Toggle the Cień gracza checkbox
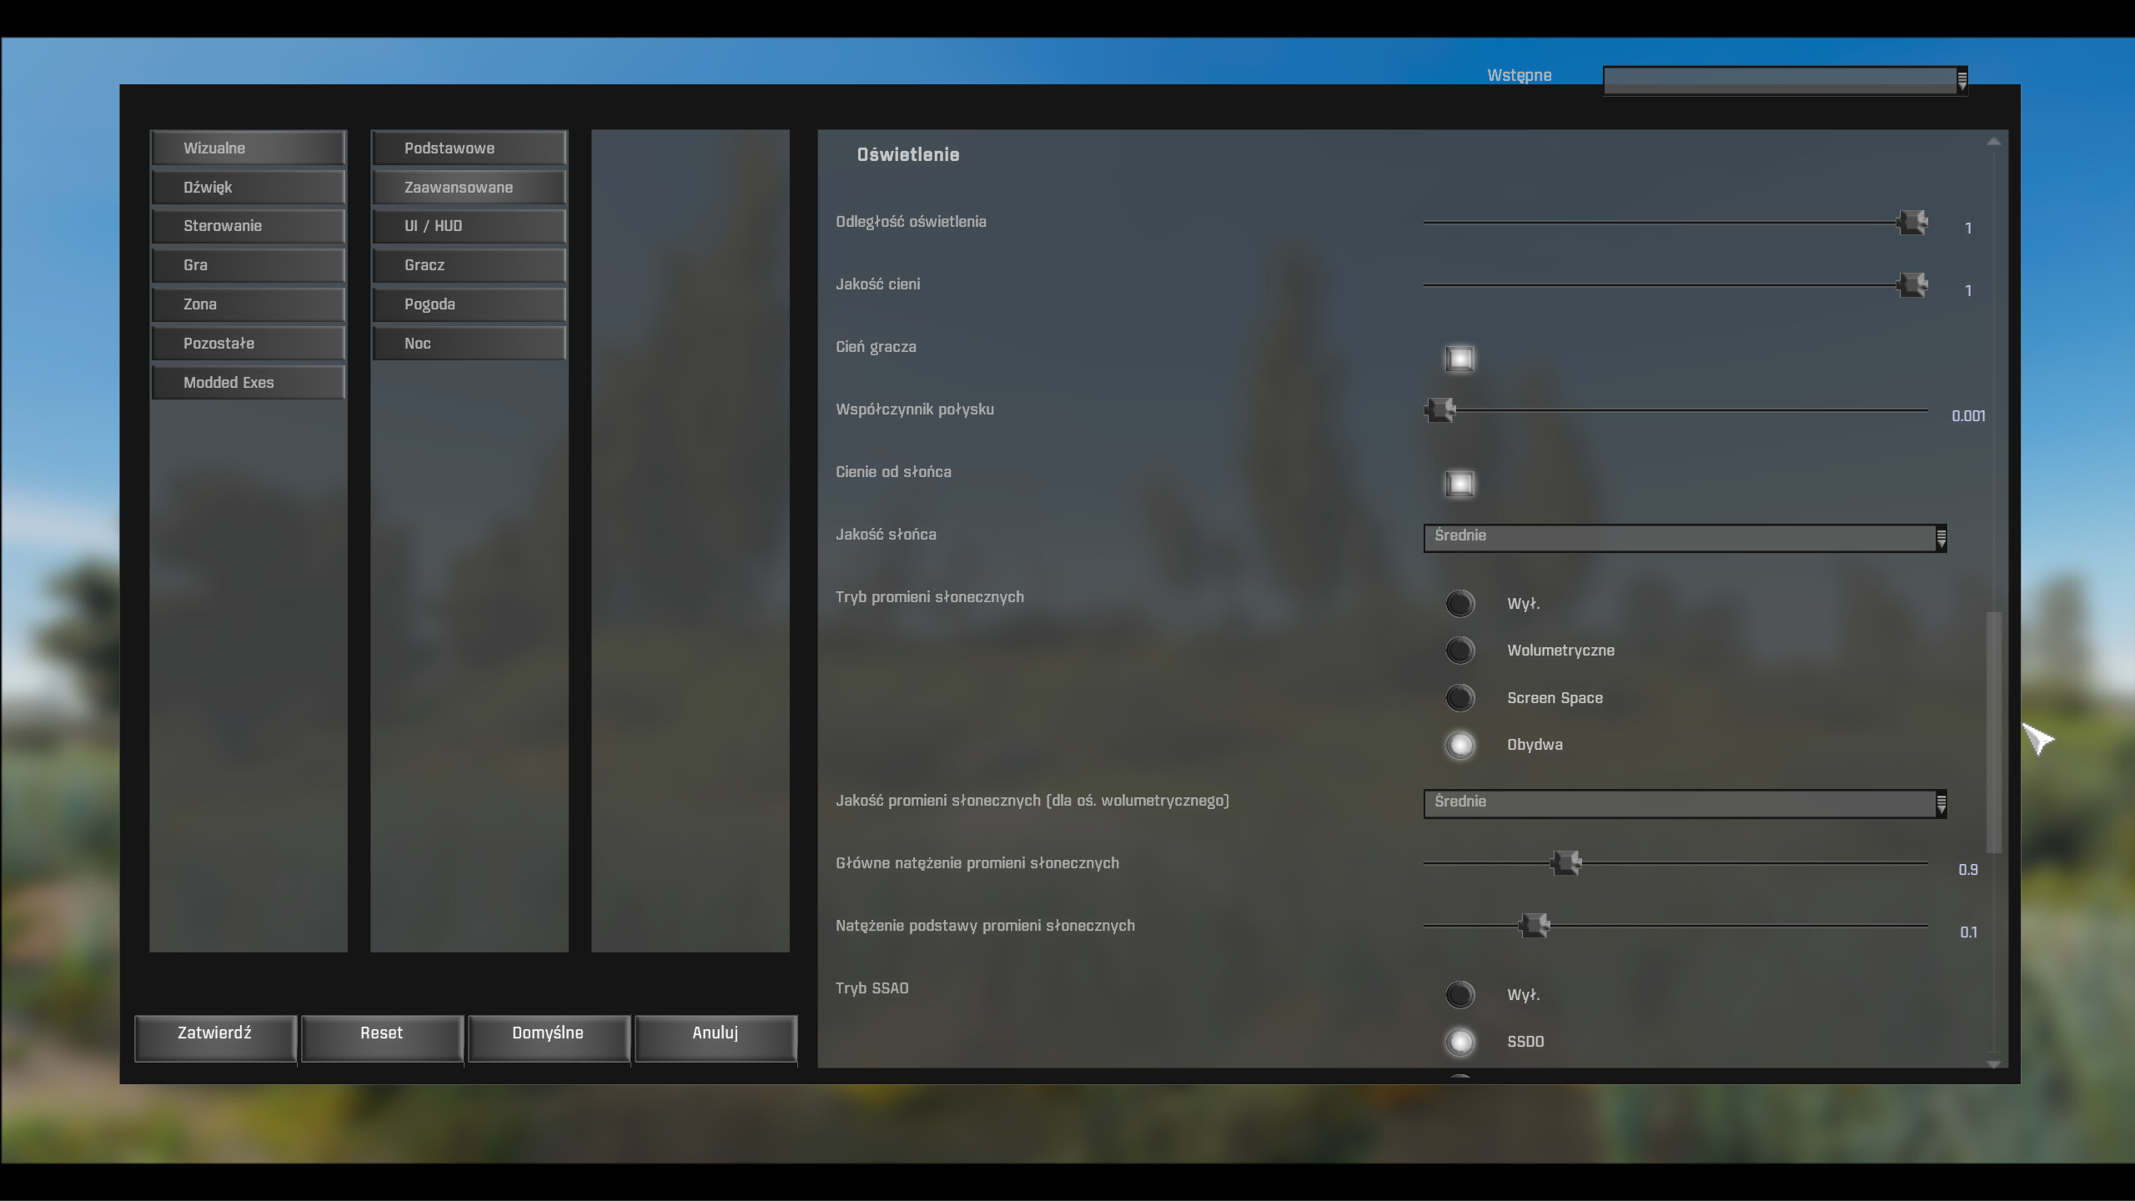Viewport: 2135px width, 1201px height. (1459, 359)
